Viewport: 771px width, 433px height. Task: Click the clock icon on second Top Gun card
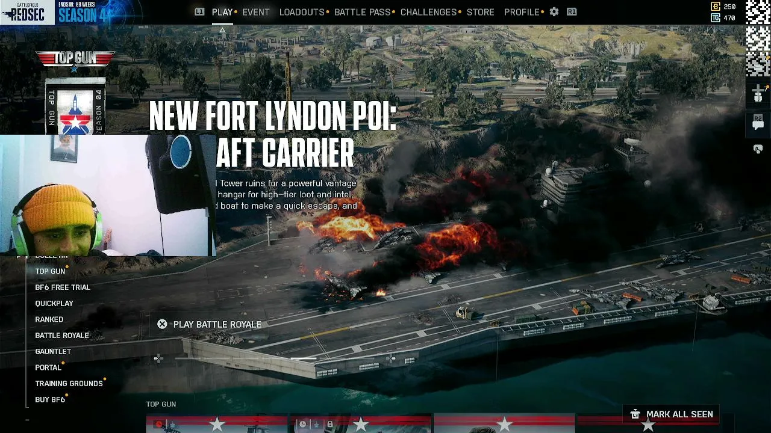303,425
